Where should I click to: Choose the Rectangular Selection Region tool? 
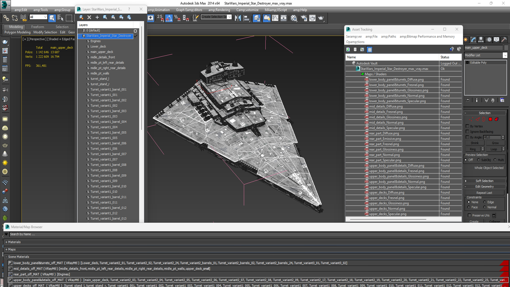tap(69, 18)
